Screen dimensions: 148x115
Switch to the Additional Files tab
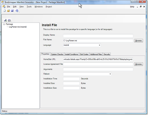click(96, 54)
